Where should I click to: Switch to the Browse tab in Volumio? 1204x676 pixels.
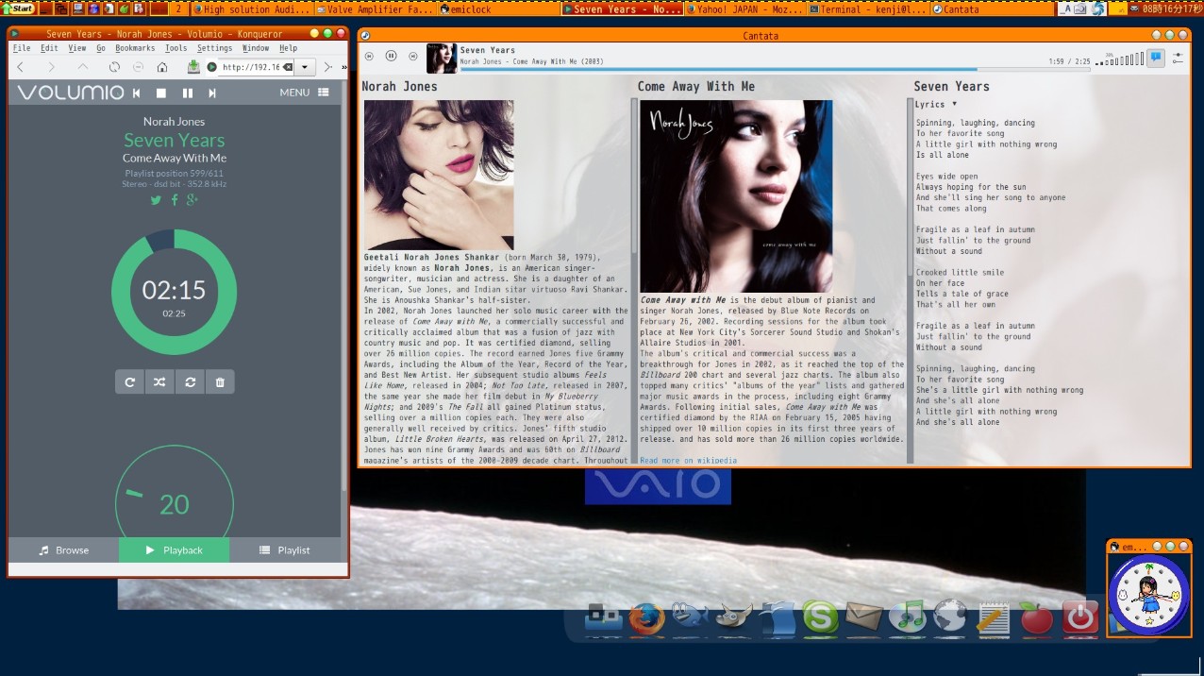click(x=63, y=550)
